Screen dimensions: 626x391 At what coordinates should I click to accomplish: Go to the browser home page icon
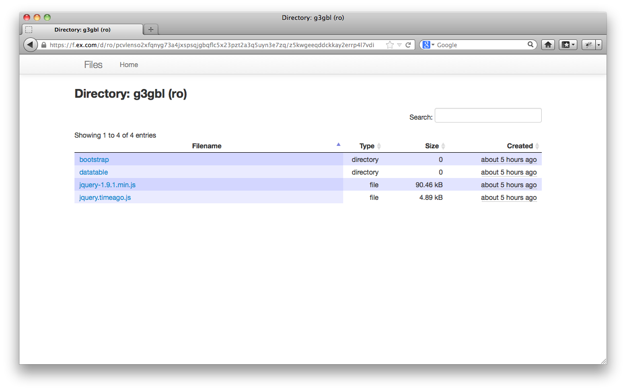click(x=548, y=45)
